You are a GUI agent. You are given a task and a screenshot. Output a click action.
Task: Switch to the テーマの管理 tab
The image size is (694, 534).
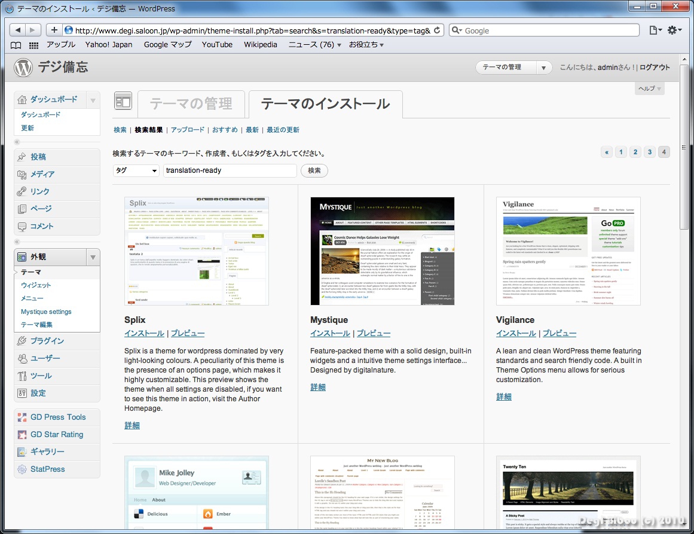tap(191, 103)
